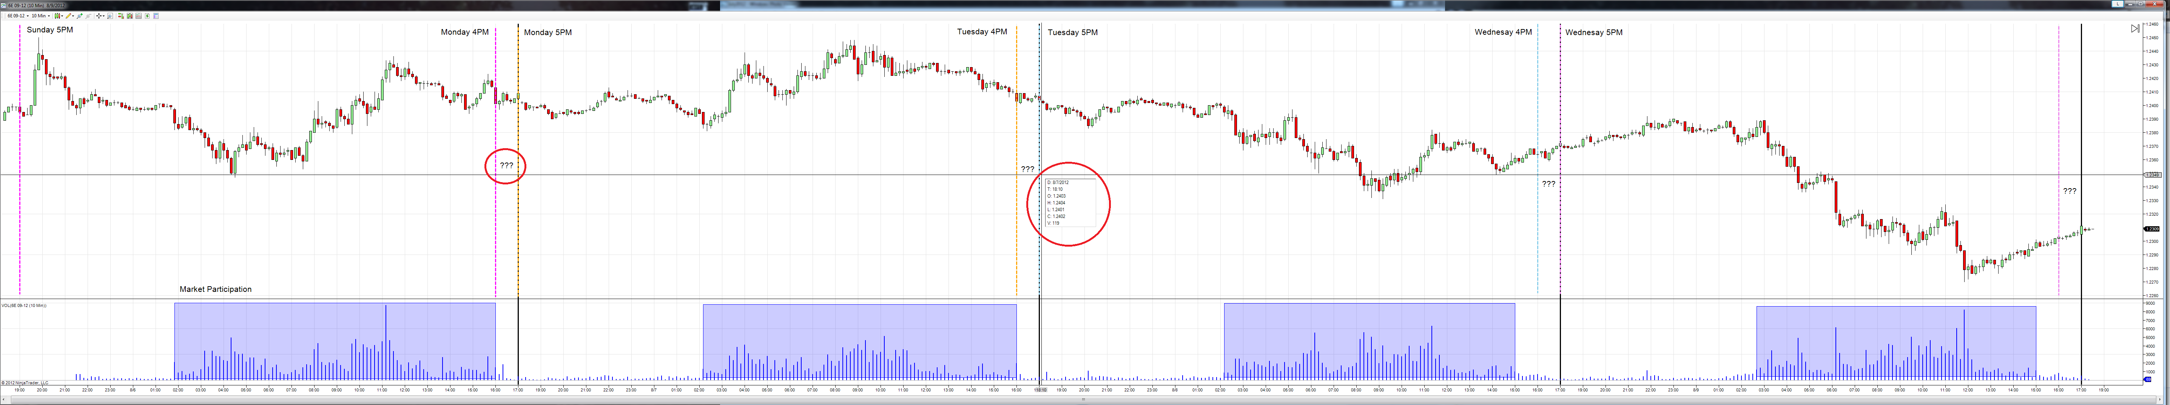Select the Monday 5PM text label
Image resolution: width=2170 pixels, height=405 pixels.
548,32
